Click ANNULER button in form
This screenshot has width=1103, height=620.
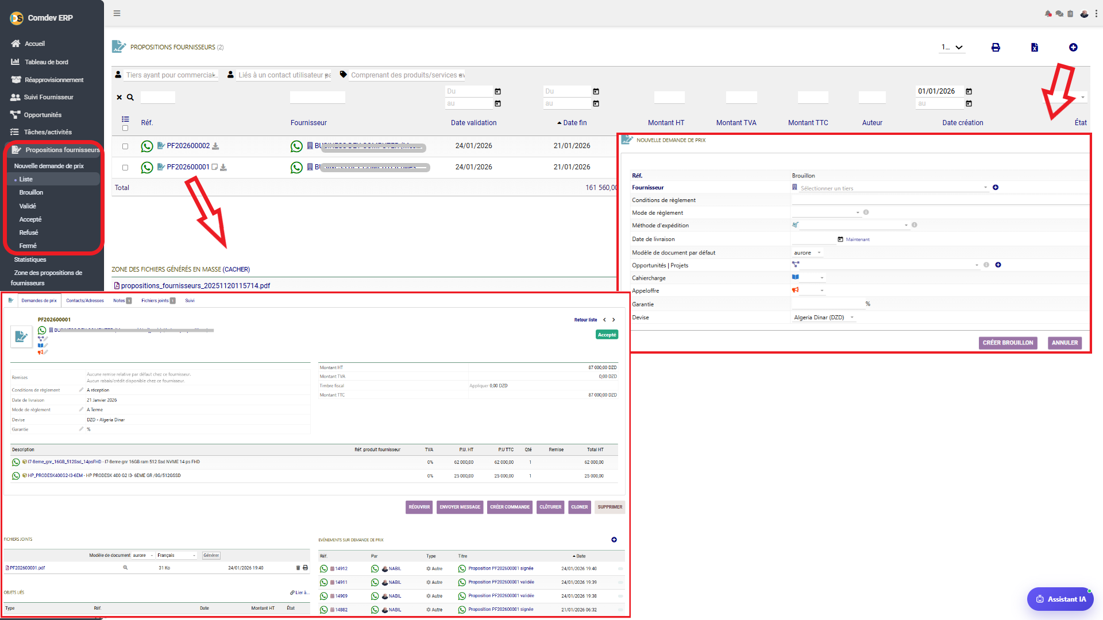pos(1065,343)
